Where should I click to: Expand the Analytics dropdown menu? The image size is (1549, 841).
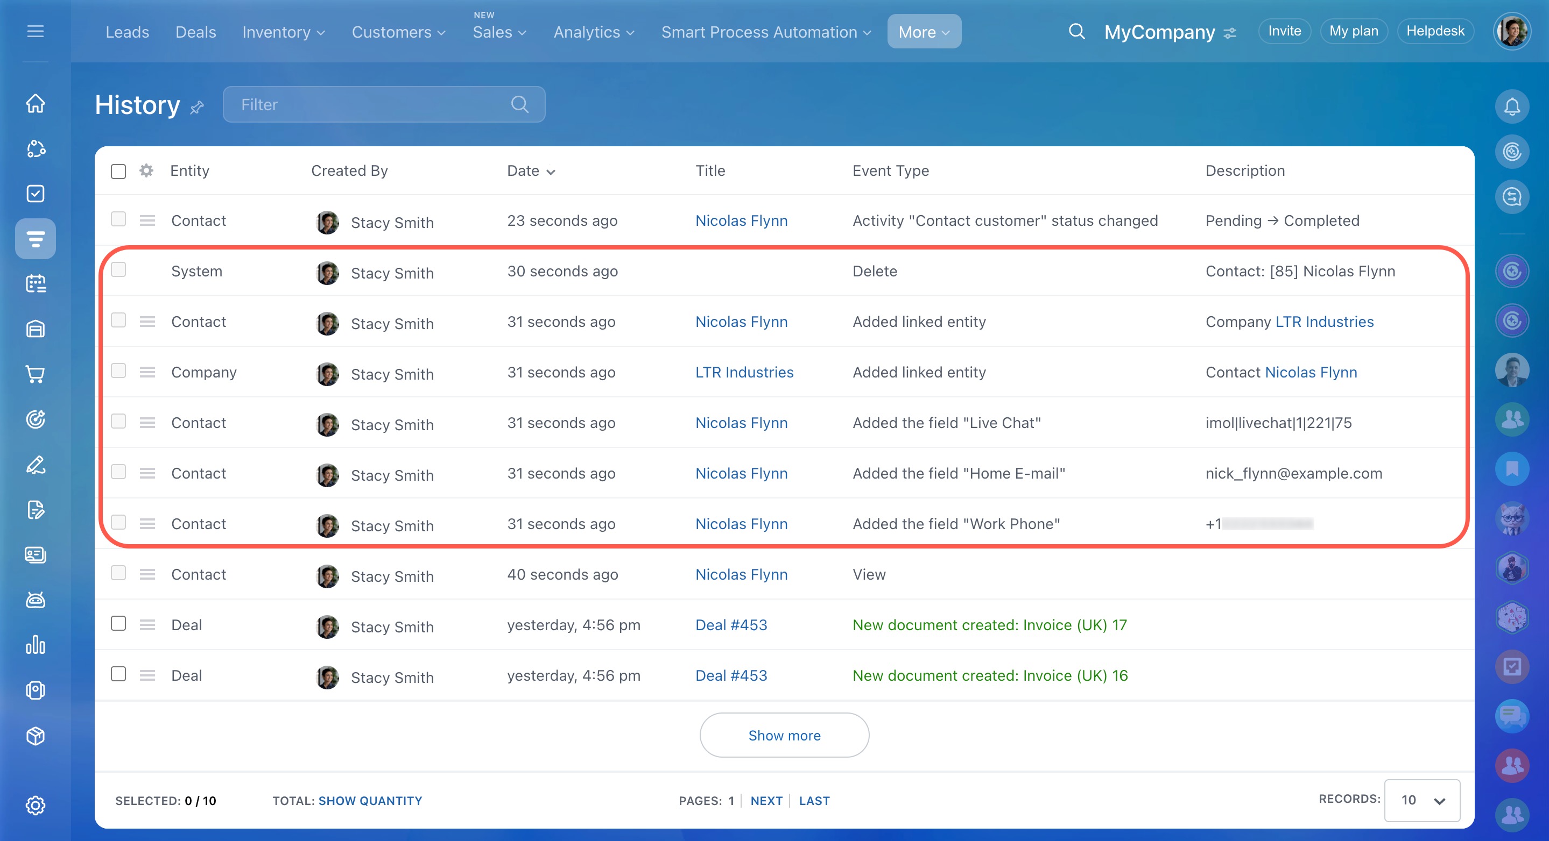594,32
